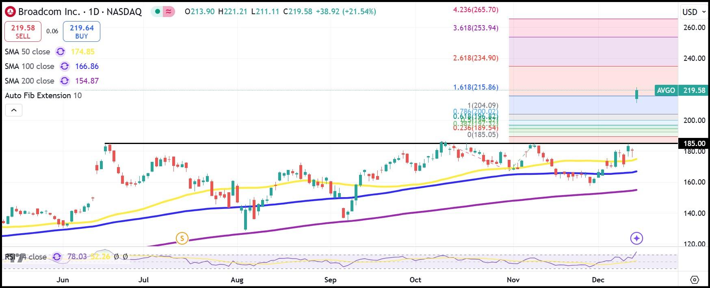
Task: Toggle the RSI 14 close legend
Action: (x=26, y=257)
